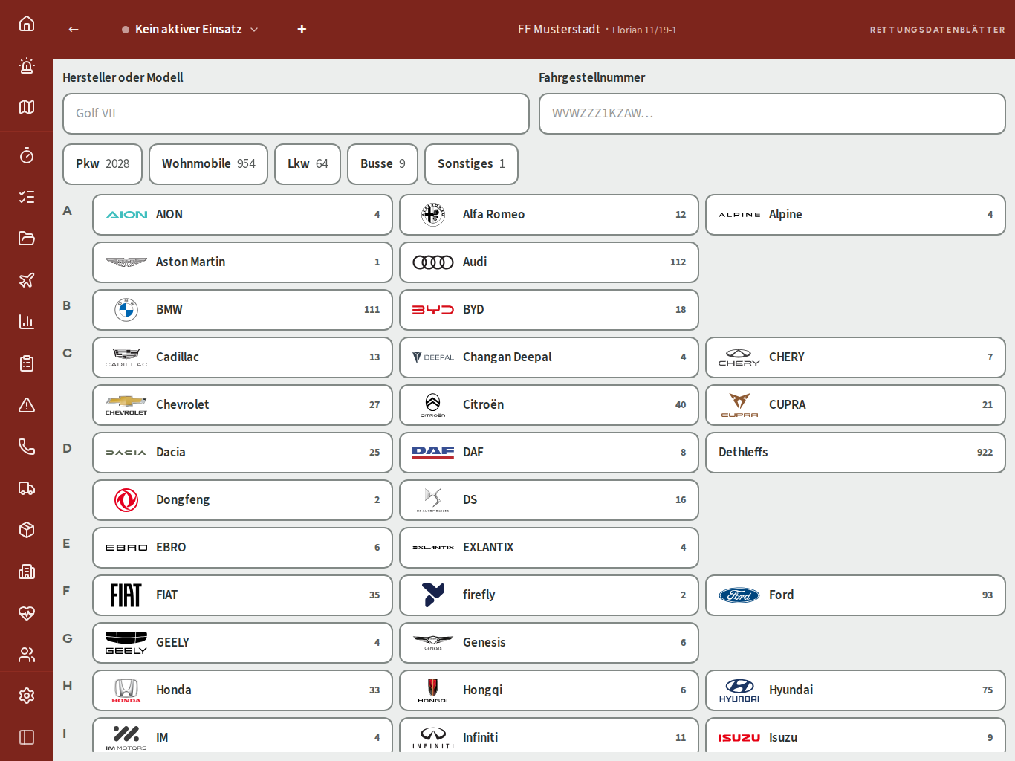
Task: Open the people group icon in sidebar
Action: 27,655
